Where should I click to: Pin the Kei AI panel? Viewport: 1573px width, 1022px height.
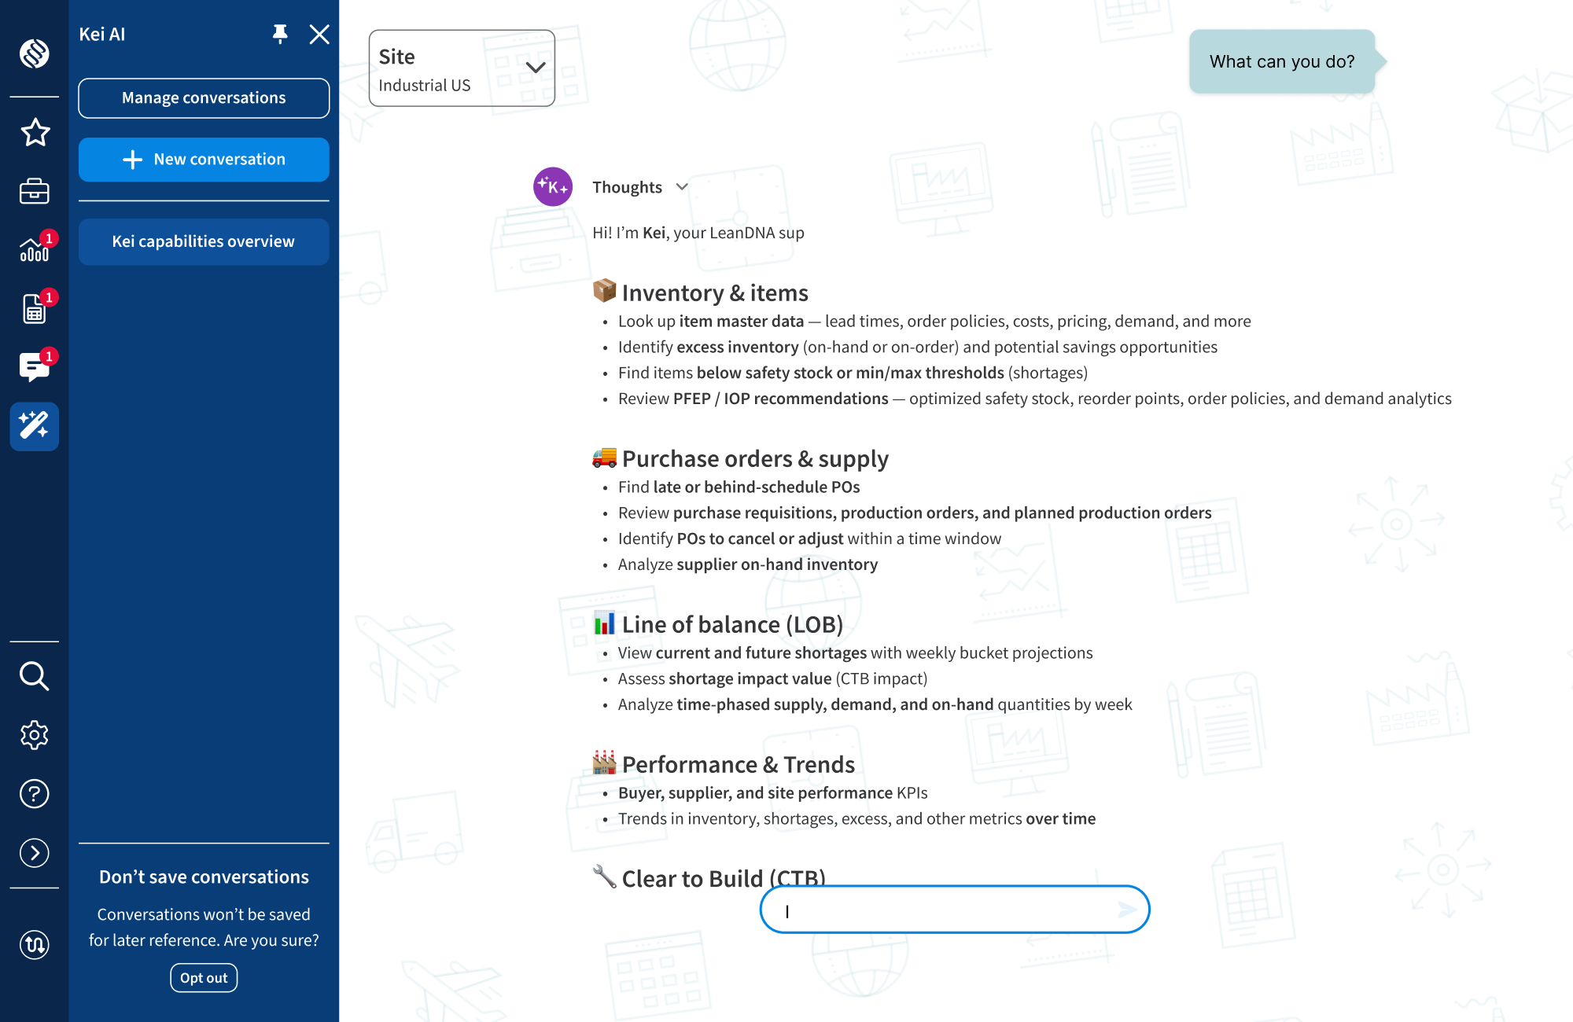click(x=280, y=34)
